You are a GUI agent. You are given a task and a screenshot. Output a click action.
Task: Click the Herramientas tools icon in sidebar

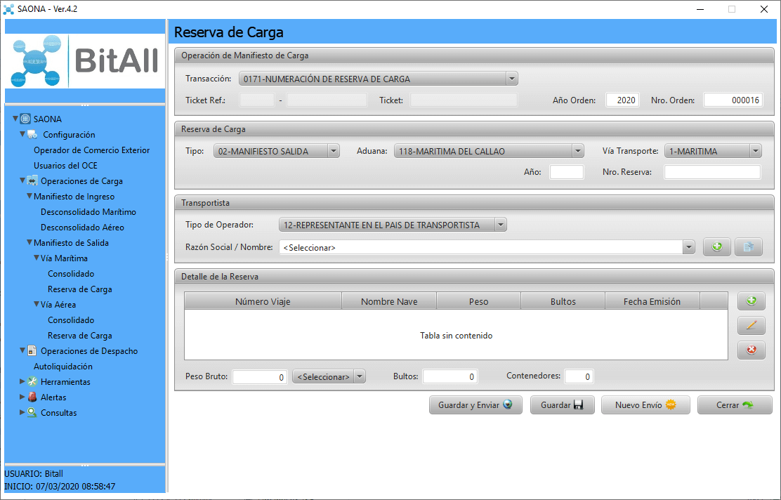32,382
